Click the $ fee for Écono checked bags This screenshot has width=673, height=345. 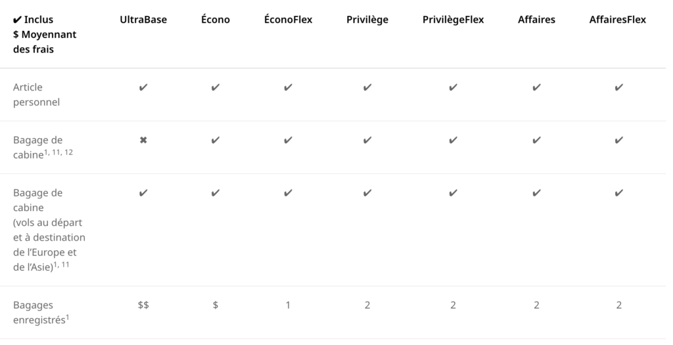(216, 305)
